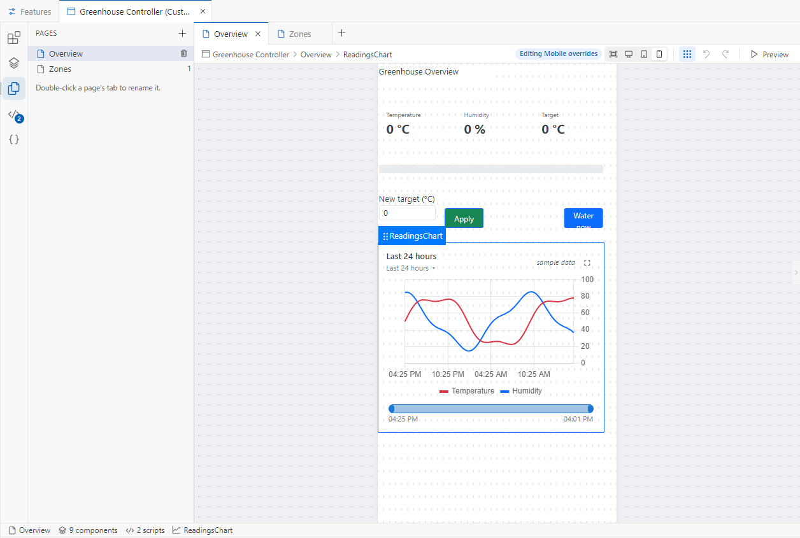800x538 pixels.
Task: Switch to fit-to-screen viewport mode
Action: tap(613, 54)
